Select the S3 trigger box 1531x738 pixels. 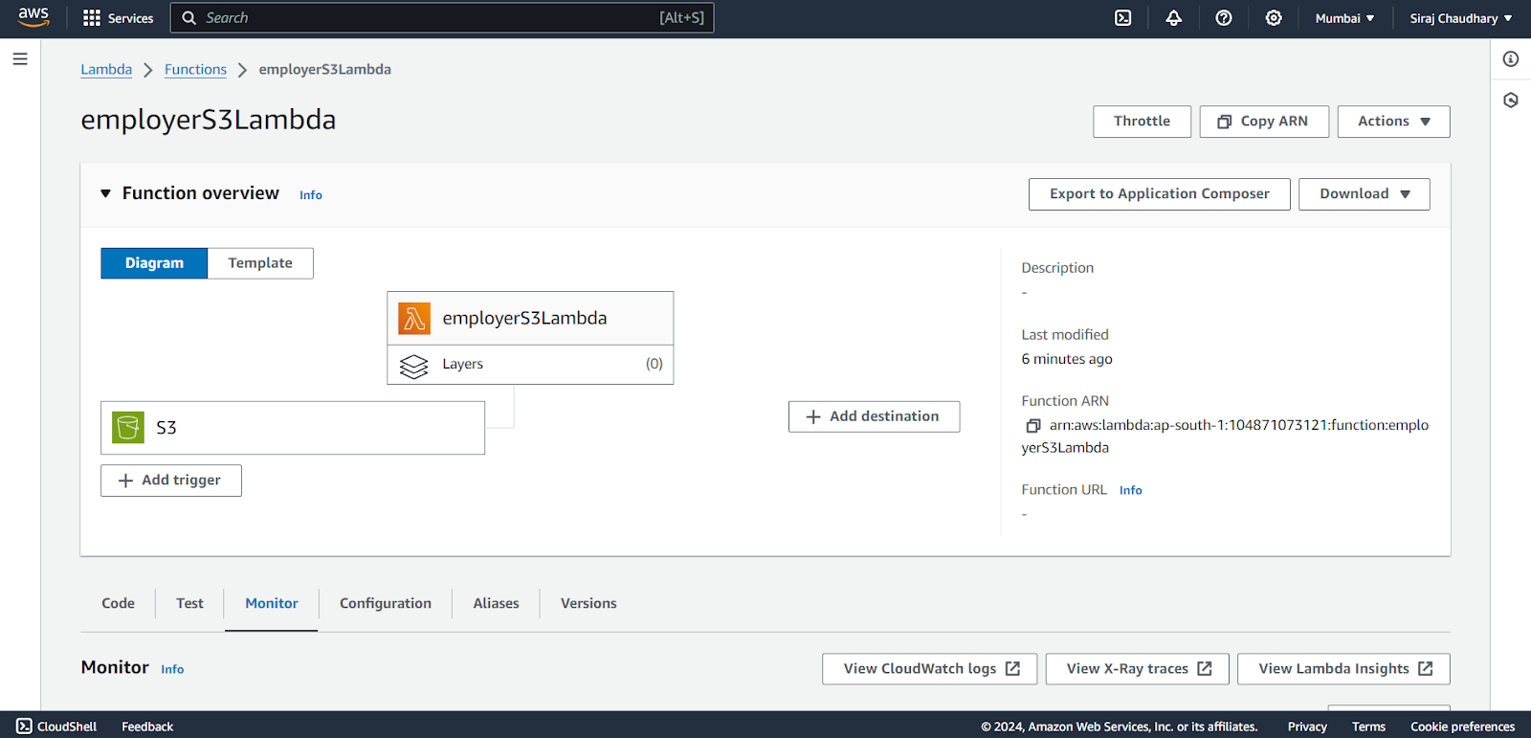coord(293,428)
